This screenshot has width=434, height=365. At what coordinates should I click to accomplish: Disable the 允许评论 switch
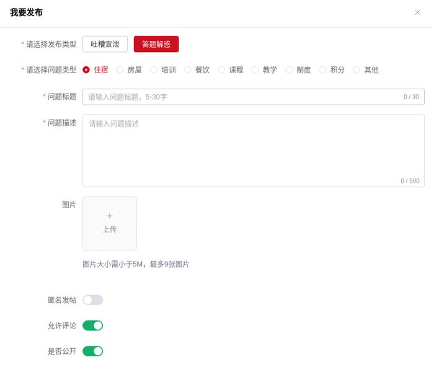tap(93, 326)
